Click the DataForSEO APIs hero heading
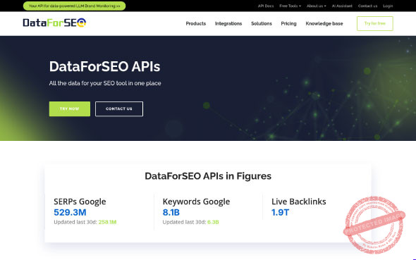 pyautogui.click(x=104, y=66)
